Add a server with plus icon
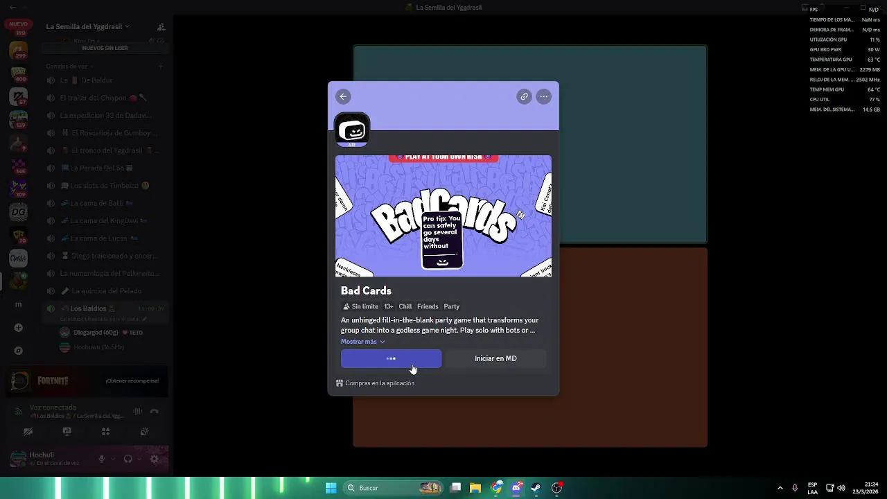The width and height of the screenshot is (887, 499). click(19, 328)
